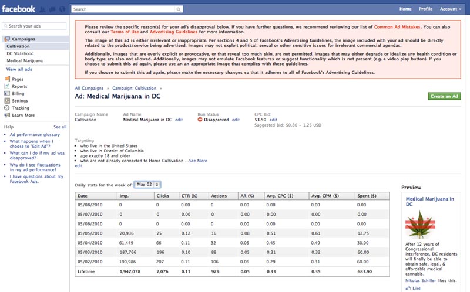Open Reports in sidebar
Viewport: 470px width, 292px height.
pos(19,86)
